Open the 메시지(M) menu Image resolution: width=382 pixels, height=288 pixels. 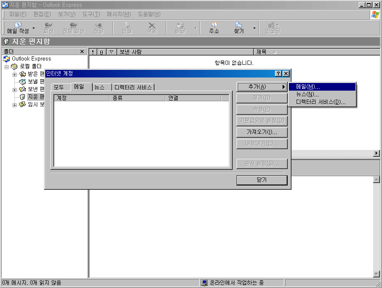pyautogui.click(x=119, y=14)
